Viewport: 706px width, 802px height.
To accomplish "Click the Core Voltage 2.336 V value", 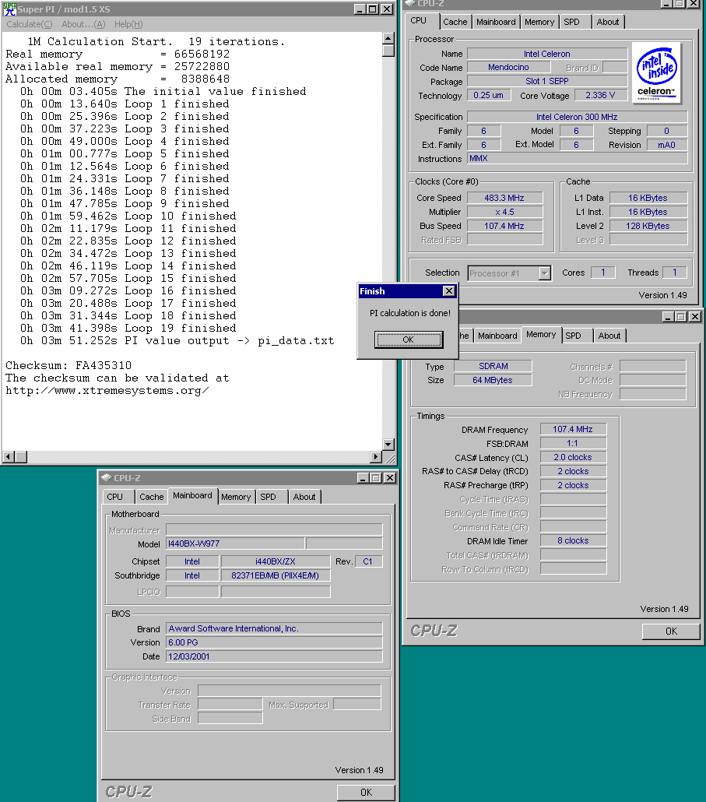I will [600, 95].
